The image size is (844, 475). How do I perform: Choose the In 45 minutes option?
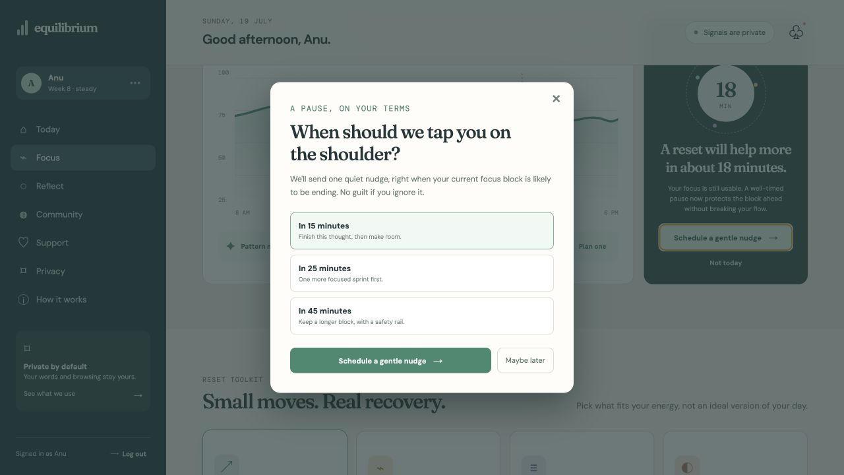pyautogui.click(x=422, y=316)
